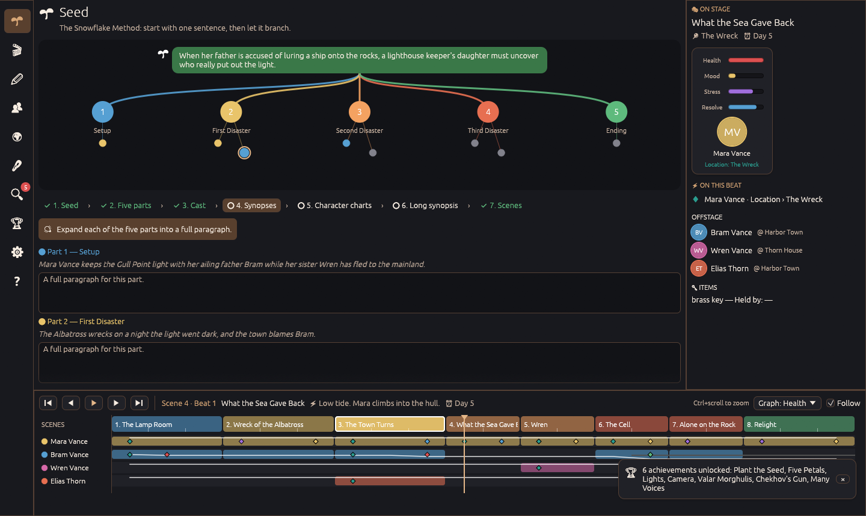Screen dimensions: 866x516
Task: Select step 4. Synopses
Action: coord(251,205)
